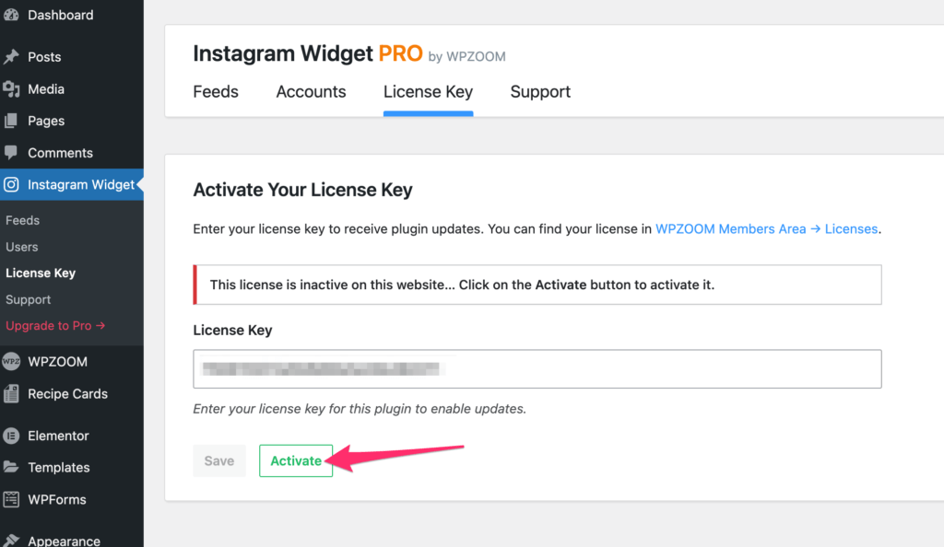944x547 pixels.
Task: Open the Accounts tab
Action: (311, 92)
